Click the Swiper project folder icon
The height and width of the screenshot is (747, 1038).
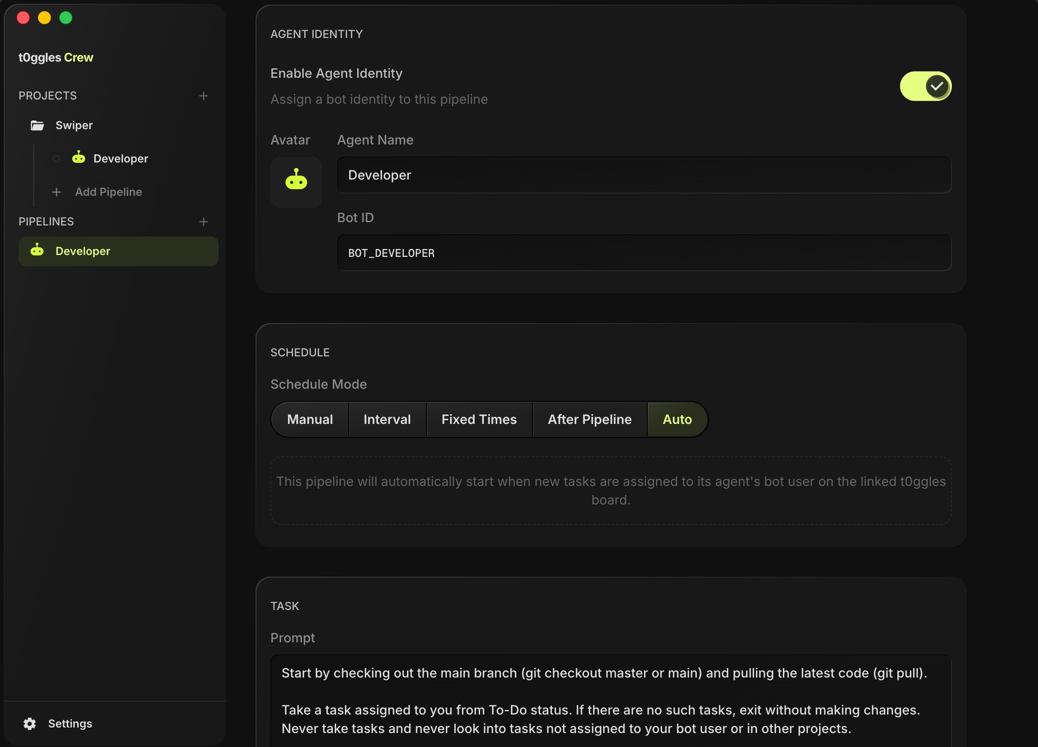37,126
